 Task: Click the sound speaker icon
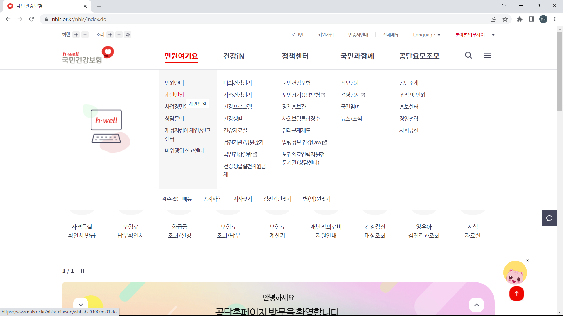click(x=128, y=35)
